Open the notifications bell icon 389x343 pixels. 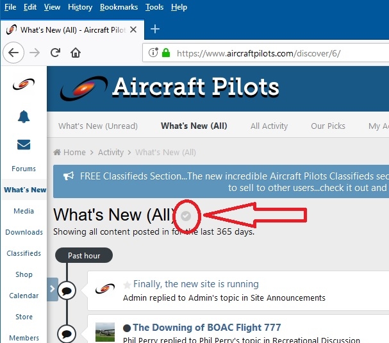coord(24,117)
